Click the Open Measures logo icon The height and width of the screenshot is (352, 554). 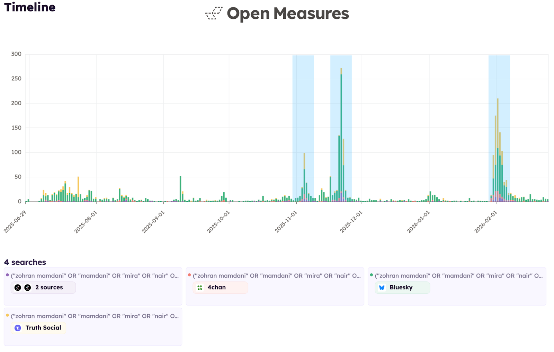pyautogui.click(x=213, y=13)
